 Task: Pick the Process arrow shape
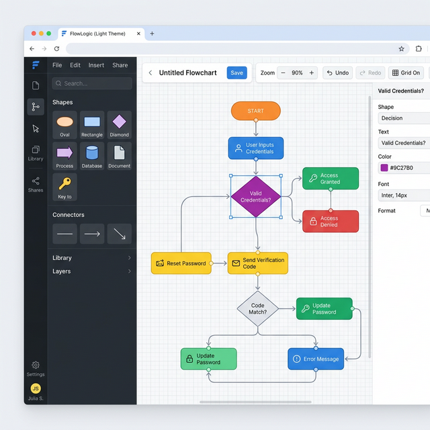pos(64,156)
